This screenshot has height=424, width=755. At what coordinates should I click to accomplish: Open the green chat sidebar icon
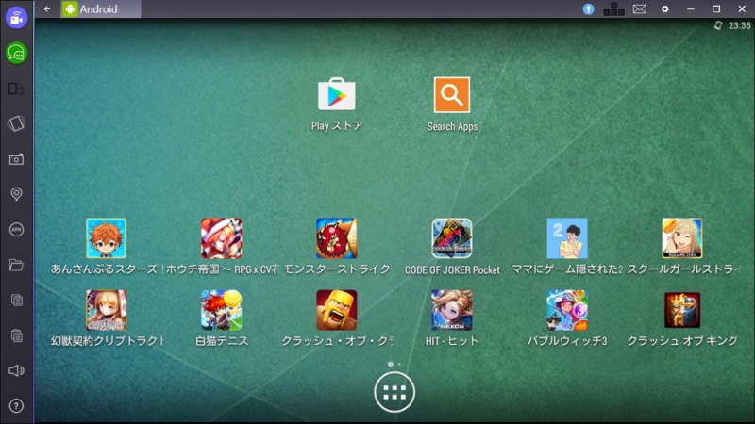(x=16, y=53)
